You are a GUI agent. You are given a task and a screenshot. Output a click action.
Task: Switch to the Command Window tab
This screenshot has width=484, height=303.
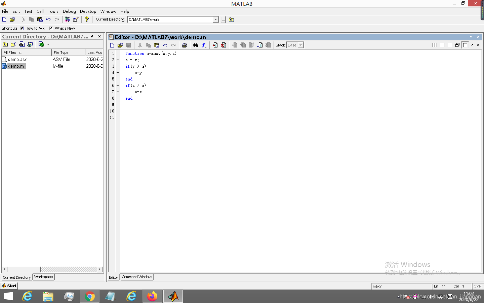coord(137,277)
